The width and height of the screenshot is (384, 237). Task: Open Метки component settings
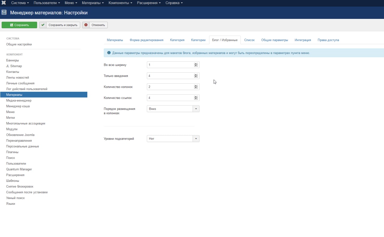point(10,118)
